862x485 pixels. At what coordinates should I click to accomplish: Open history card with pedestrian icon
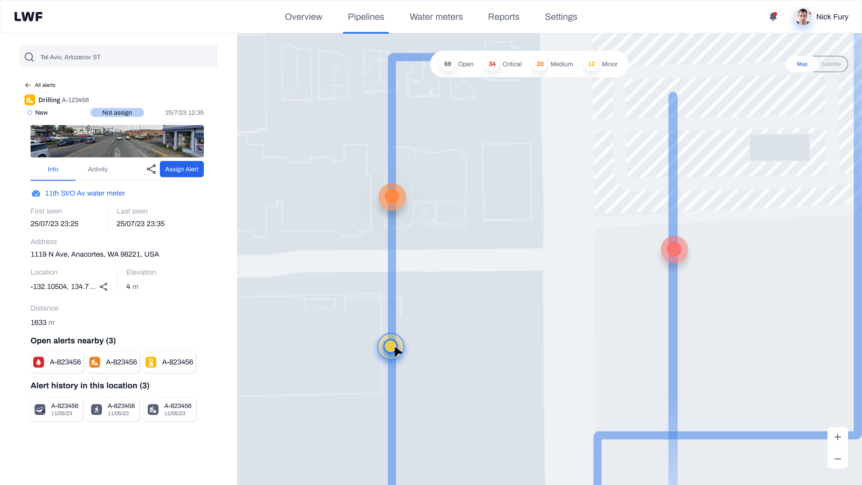coord(113,409)
